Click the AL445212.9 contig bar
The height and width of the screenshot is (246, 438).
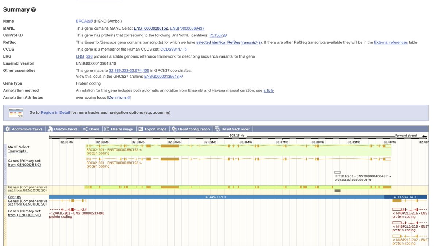(216, 197)
